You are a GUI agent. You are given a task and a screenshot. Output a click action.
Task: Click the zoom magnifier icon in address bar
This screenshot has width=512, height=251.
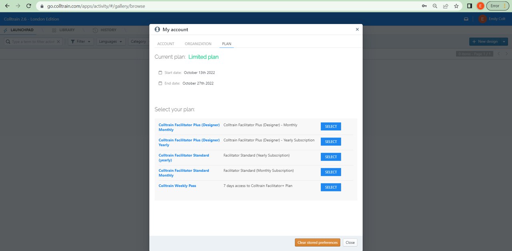435,6
